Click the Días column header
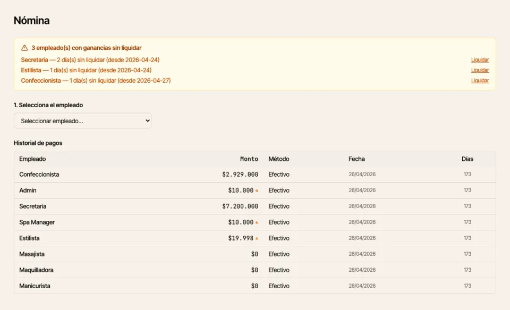This screenshot has height=310, width=510. coord(467,159)
